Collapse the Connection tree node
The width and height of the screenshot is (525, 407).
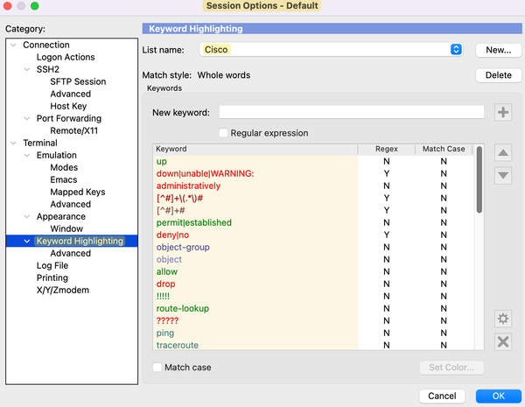coord(13,46)
